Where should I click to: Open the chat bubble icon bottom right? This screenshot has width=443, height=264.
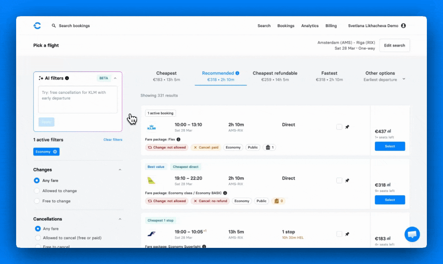point(412,234)
